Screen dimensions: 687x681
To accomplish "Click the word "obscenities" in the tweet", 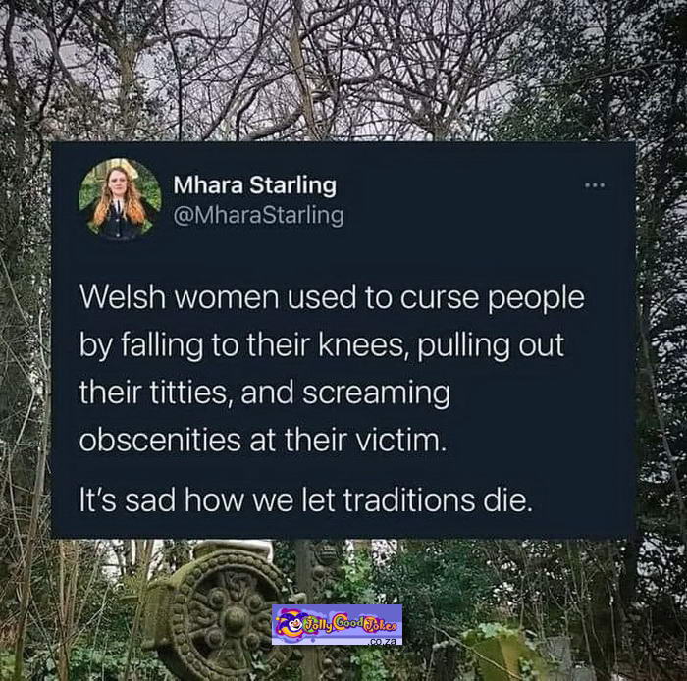I will pos(160,440).
